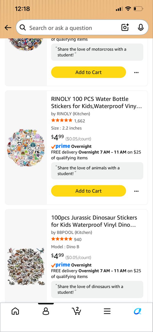Open more options for motocross stickers

coord(136,72)
